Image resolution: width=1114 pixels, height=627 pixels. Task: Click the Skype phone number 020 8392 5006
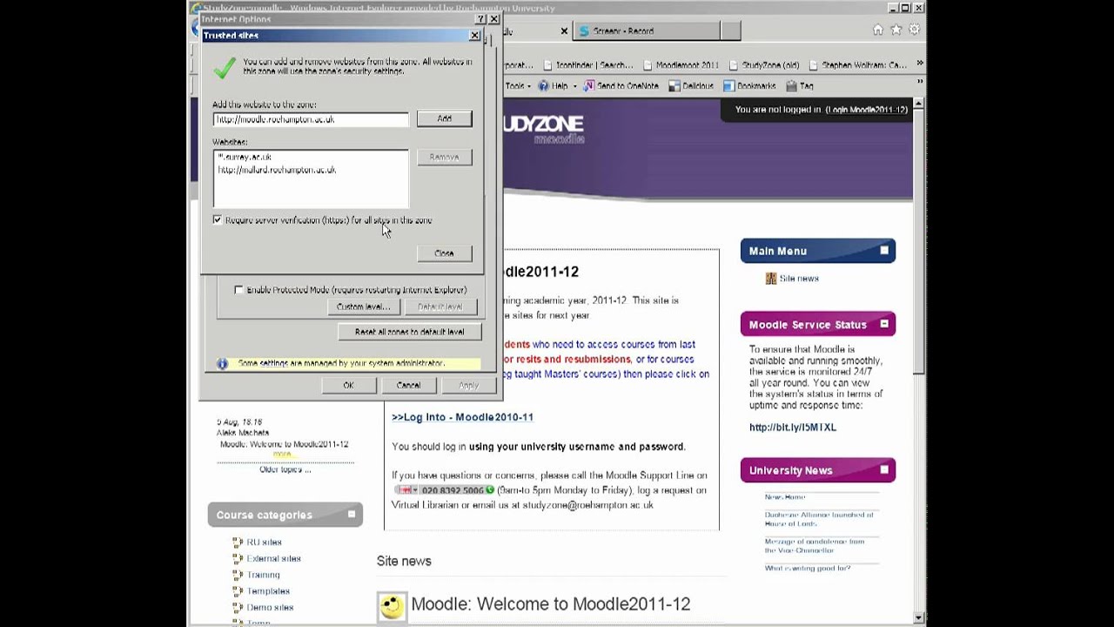(x=444, y=490)
